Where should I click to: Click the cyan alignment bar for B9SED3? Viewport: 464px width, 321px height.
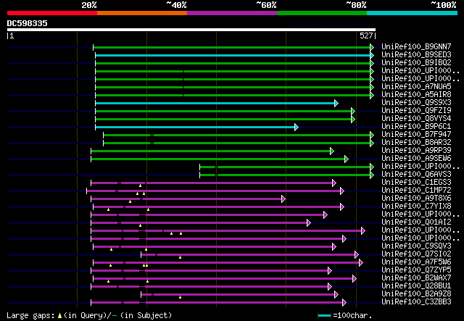click(x=233, y=55)
